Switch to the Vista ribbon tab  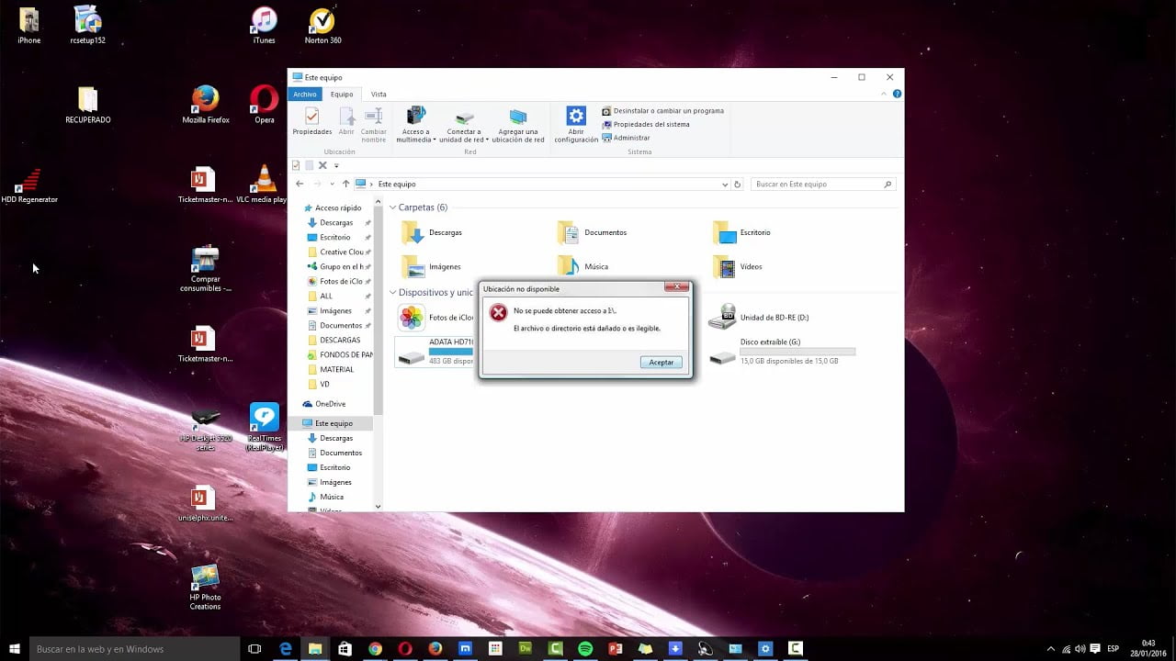pyautogui.click(x=379, y=95)
